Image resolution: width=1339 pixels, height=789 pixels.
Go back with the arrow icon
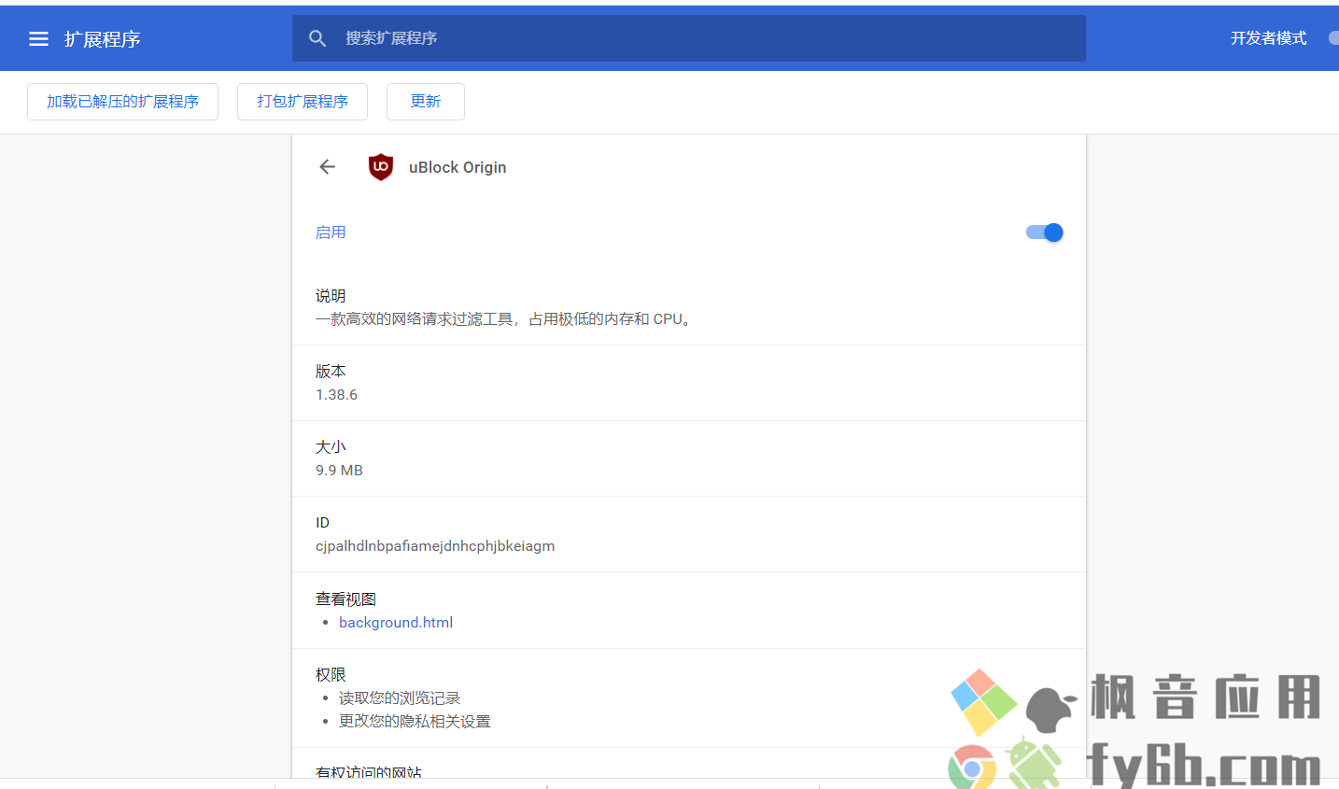point(327,167)
